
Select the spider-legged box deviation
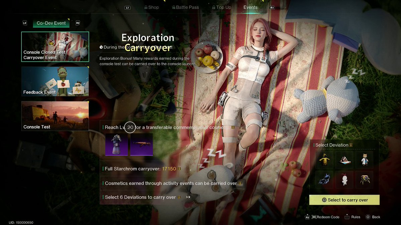[x=364, y=180]
